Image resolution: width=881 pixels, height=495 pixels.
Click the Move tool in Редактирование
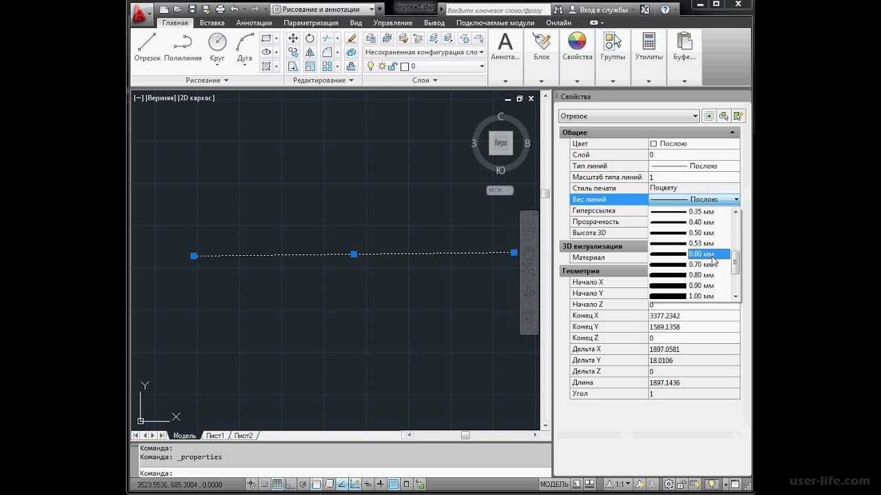293,38
